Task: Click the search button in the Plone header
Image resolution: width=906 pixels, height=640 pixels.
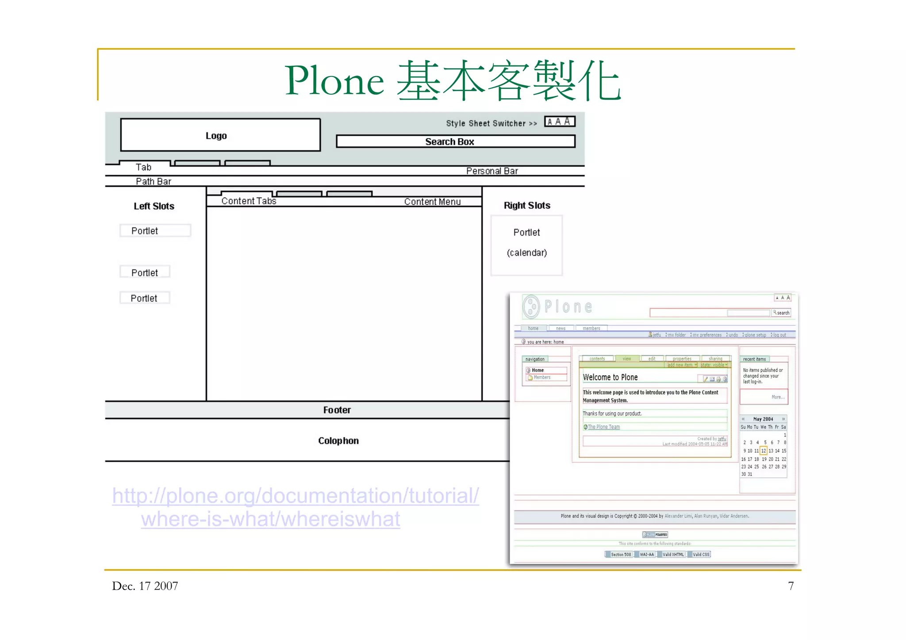Action: (x=781, y=313)
